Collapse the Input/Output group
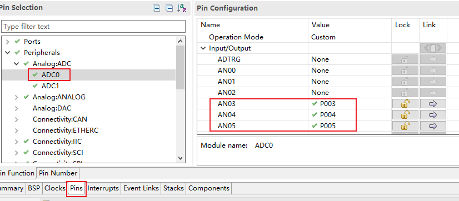459x201 pixels. coord(203,48)
